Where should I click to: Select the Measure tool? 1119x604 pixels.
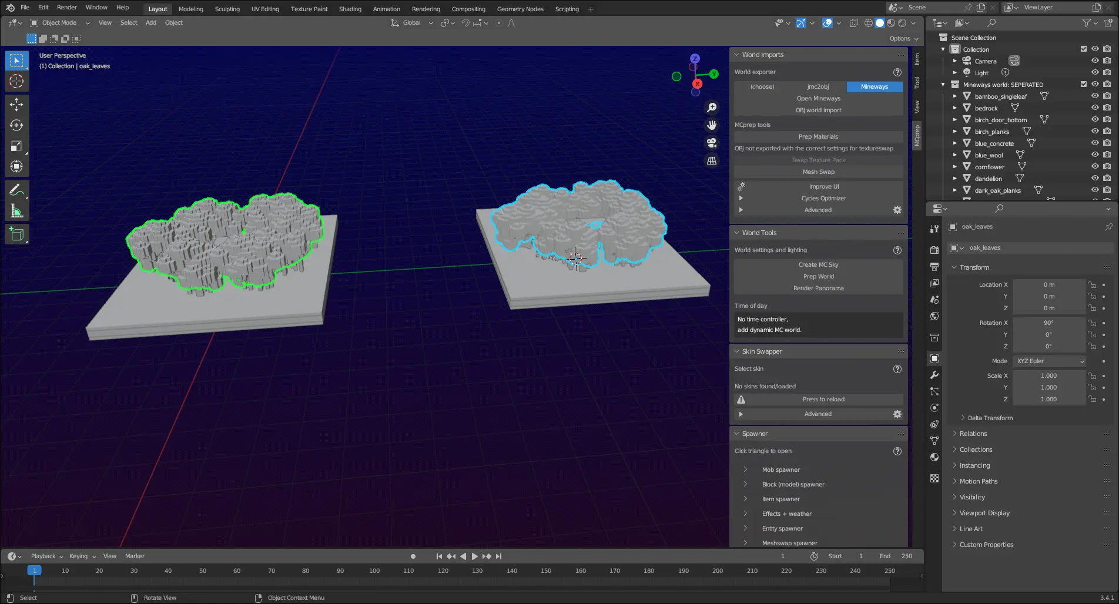[16, 211]
